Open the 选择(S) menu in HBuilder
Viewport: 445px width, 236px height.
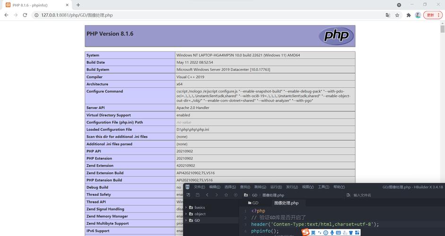point(230,187)
